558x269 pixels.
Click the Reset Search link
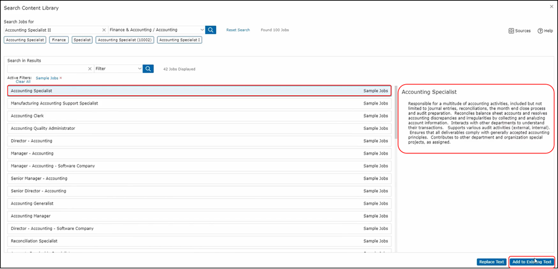(238, 30)
